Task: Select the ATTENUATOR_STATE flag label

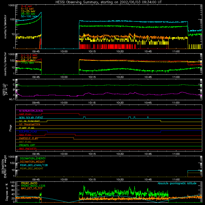Action: pyautogui.click(x=31, y=111)
